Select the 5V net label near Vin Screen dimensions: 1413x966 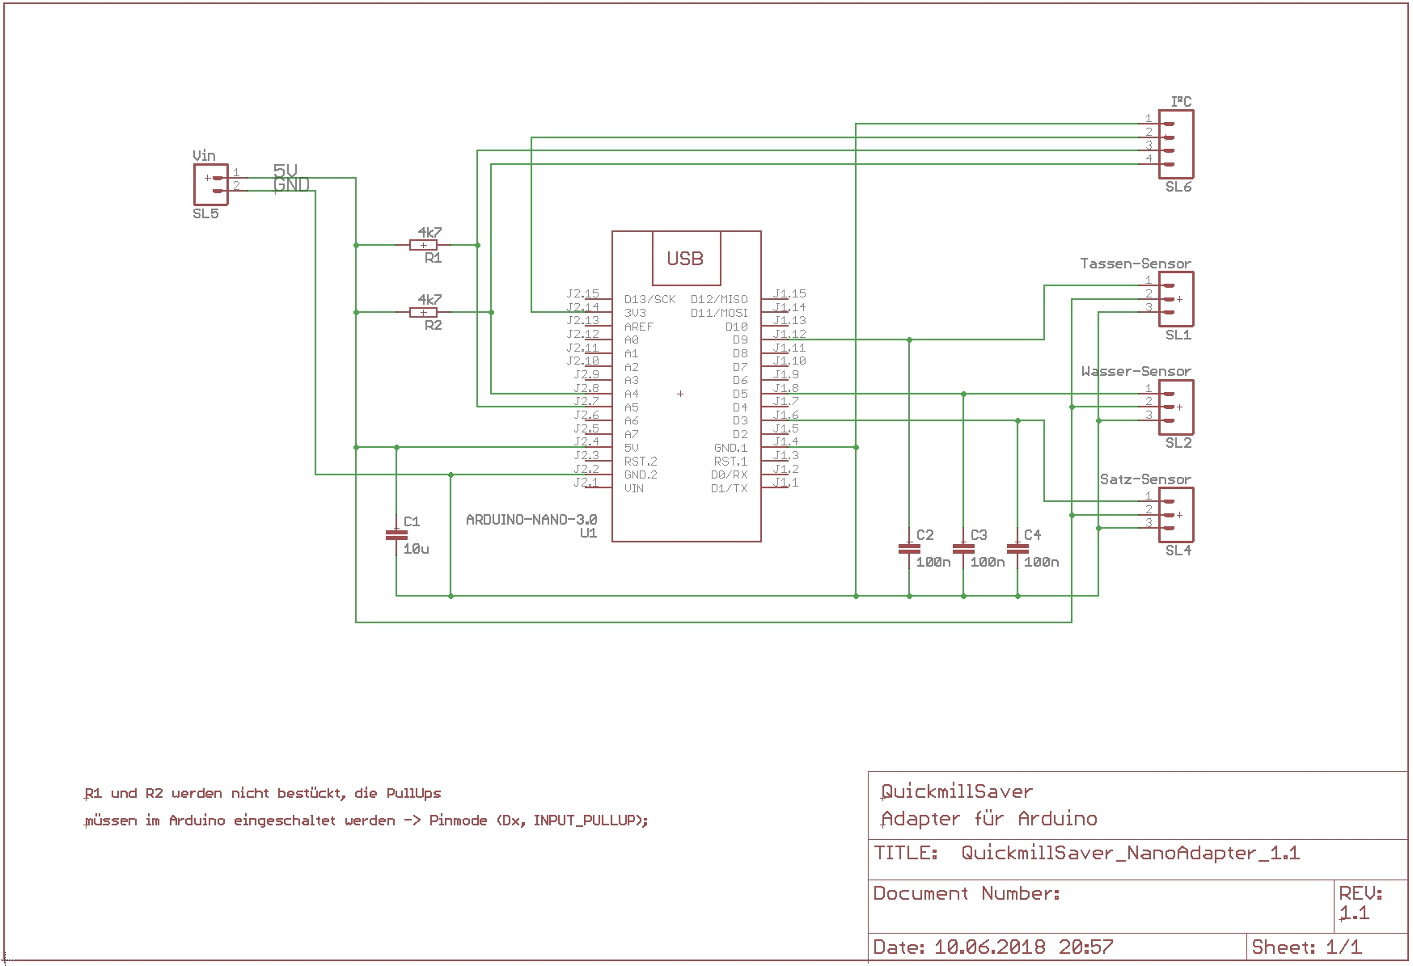[286, 170]
